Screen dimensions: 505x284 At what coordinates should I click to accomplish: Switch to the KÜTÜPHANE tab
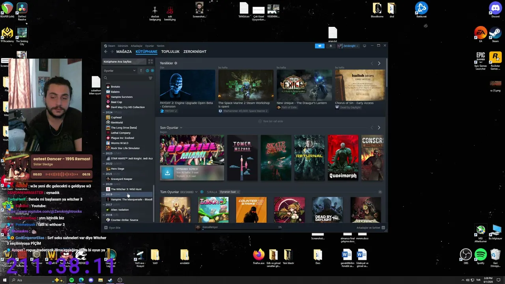pyautogui.click(x=146, y=52)
